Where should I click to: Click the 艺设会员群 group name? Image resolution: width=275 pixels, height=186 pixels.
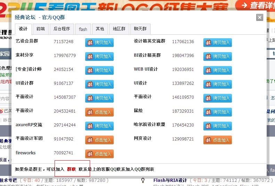pos(27,41)
